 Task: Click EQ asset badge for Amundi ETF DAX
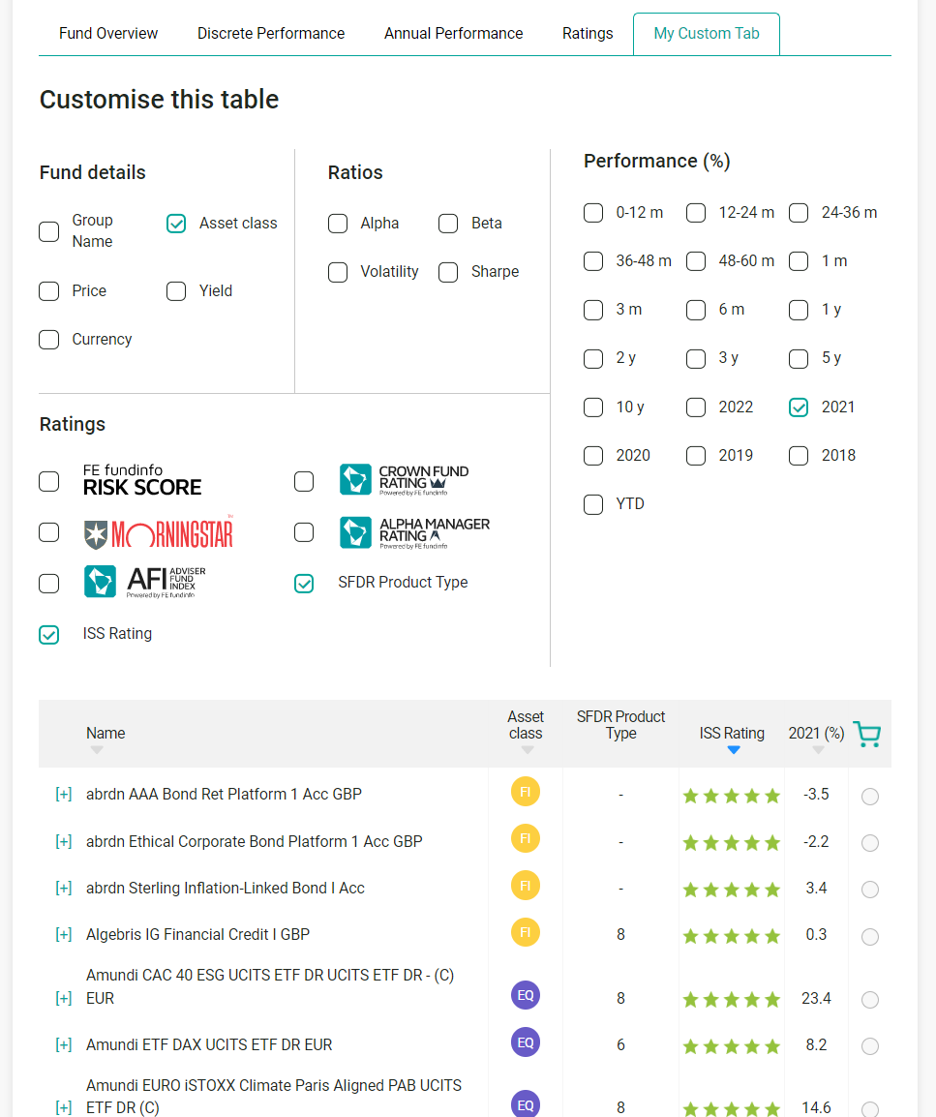point(526,1042)
